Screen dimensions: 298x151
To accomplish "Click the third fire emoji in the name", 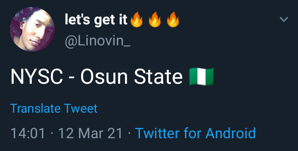I will 173,19.
